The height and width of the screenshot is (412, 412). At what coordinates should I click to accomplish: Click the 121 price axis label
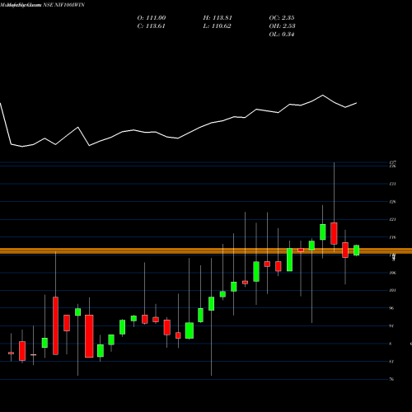392,219
